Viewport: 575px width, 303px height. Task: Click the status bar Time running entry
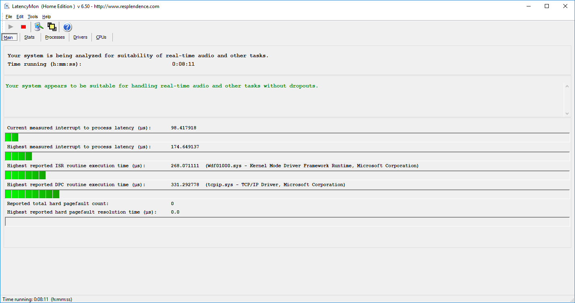point(37,299)
